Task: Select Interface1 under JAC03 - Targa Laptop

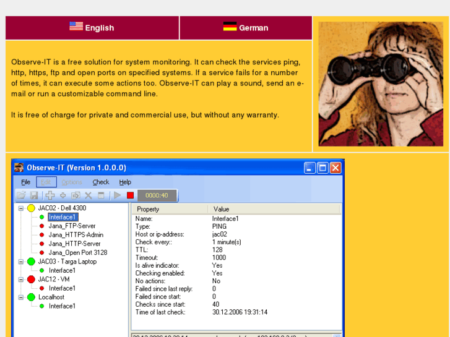Action: 62,270
